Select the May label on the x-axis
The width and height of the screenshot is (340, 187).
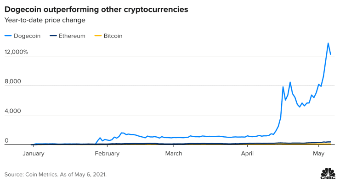point(318,154)
